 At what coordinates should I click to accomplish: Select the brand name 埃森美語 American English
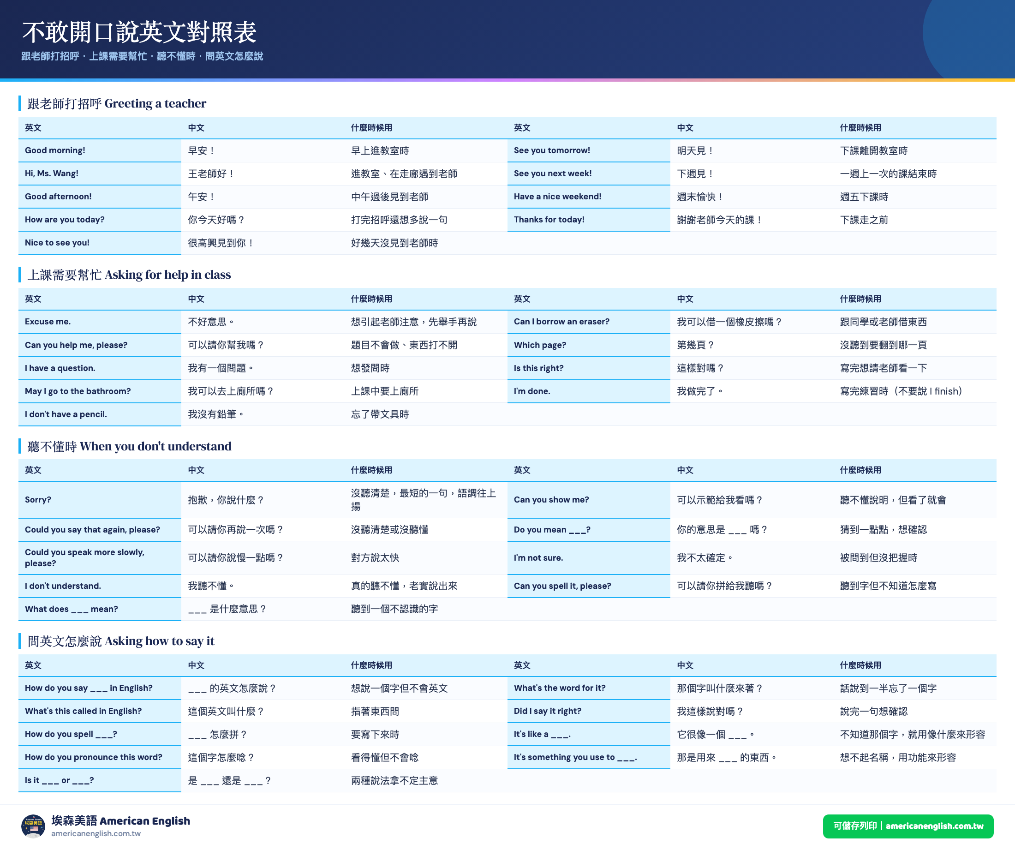pyautogui.click(x=121, y=821)
